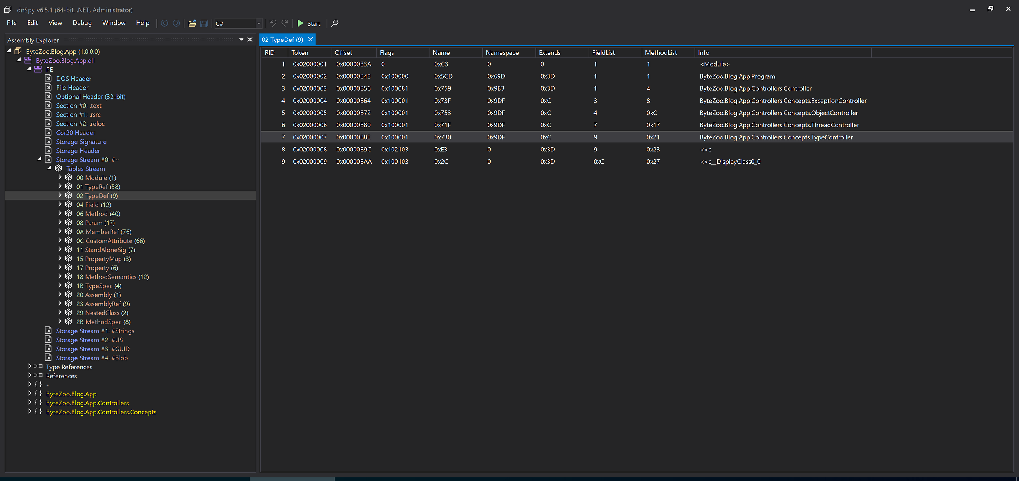Select the 02 TypeDef (9) tab
Viewport: 1019px width, 481px height.
click(x=282, y=40)
